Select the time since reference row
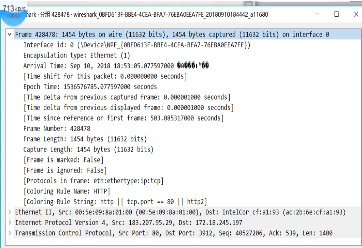The image size is (362, 248). click(x=123, y=118)
